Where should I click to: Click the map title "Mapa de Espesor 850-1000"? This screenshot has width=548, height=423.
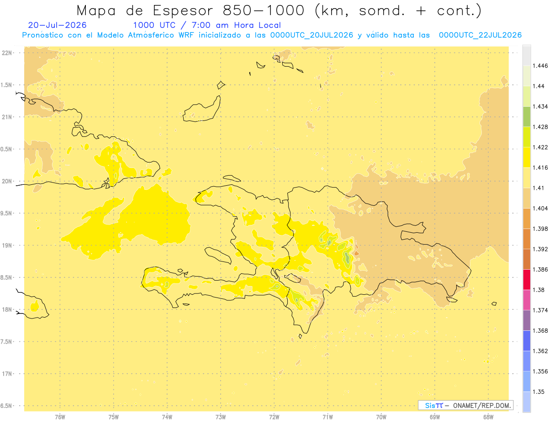(x=190, y=10)
